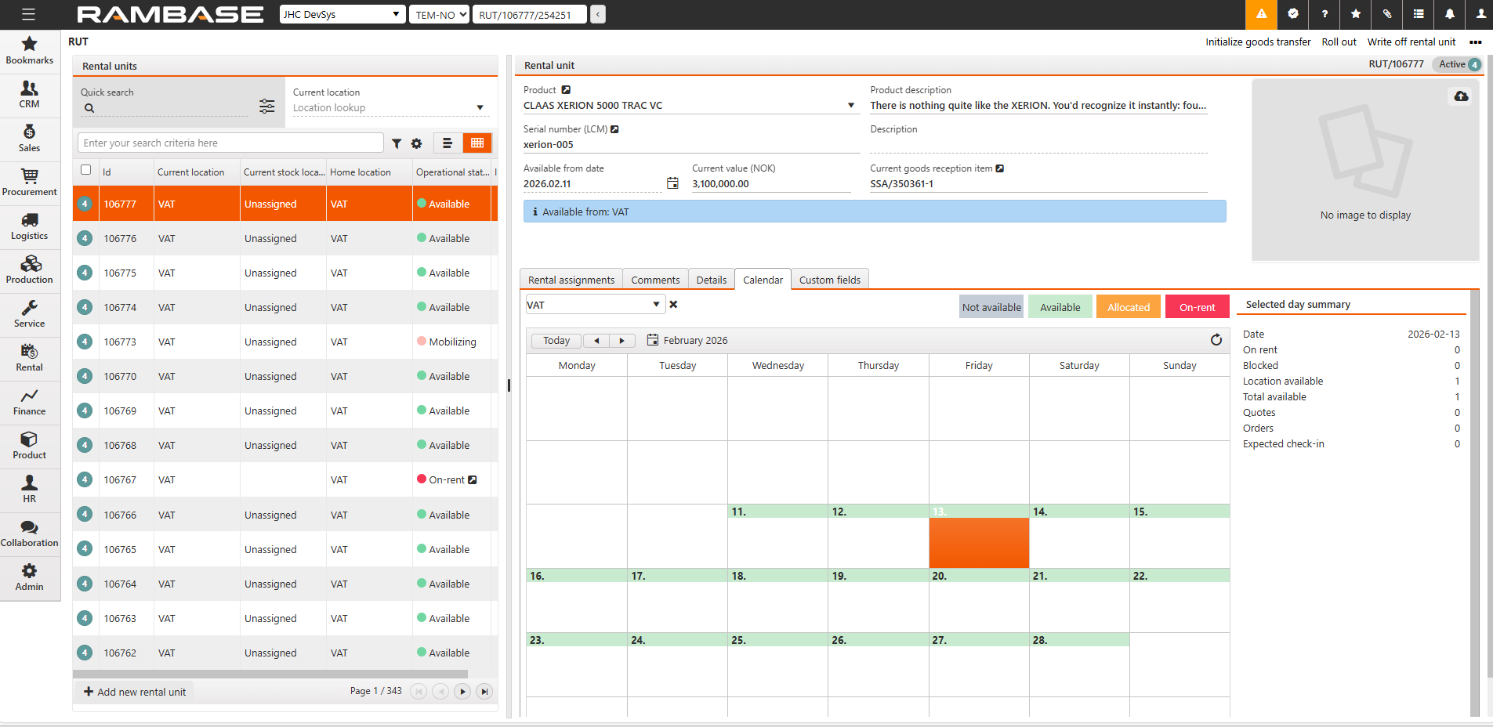This screenshot has width=1493, height=727.
Task: Click the notifications bell icon
Action: [x=1450, y=14]
